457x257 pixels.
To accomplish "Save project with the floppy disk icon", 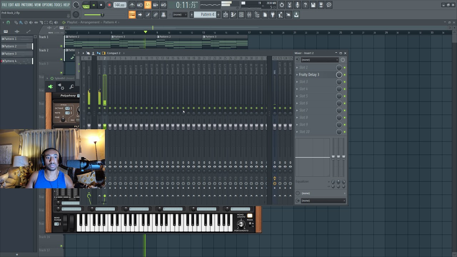I will tap(313, 5).
